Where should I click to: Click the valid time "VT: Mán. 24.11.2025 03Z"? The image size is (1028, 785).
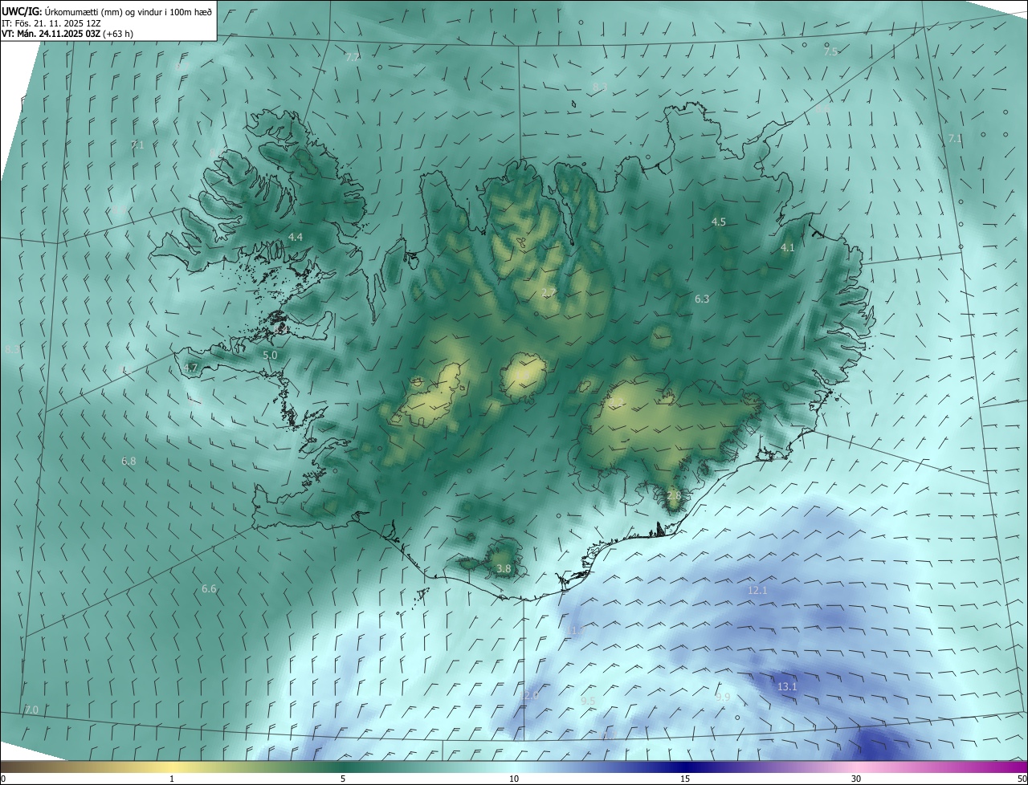click(51, 34)
